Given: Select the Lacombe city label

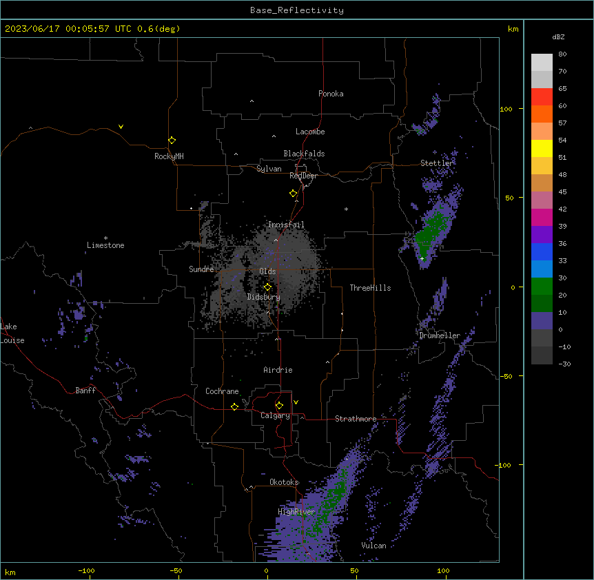Looking at the screenshot, I should click(310, 132).
